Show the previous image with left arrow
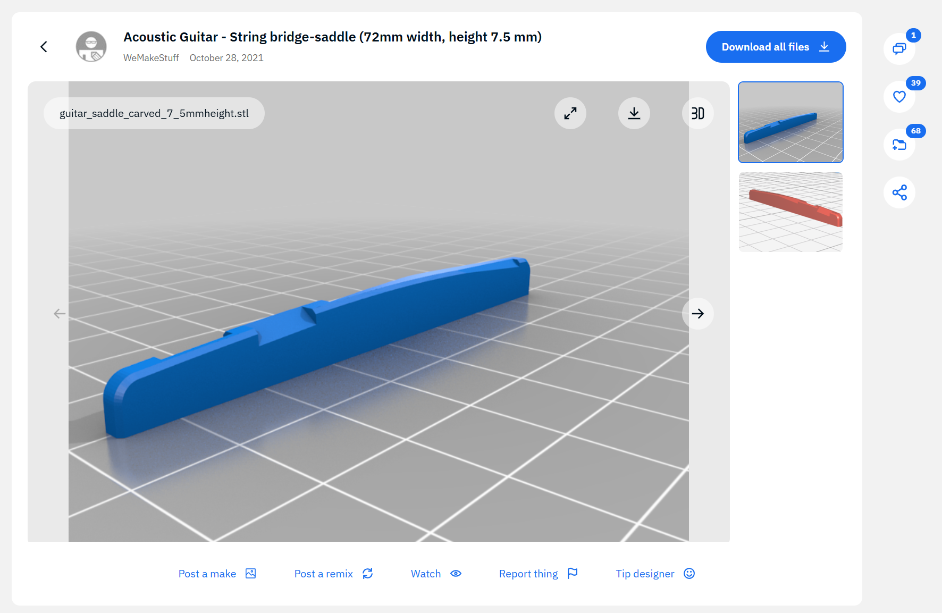Viewport: 942px width, 613px height. [x=60, y=314]
